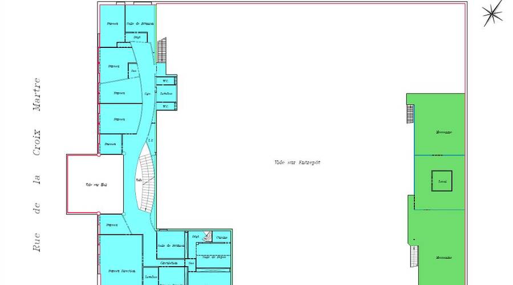Select the Vide sur Hall area
The width and height of the screenshot is (513, 285).
(x=95, y=184)
